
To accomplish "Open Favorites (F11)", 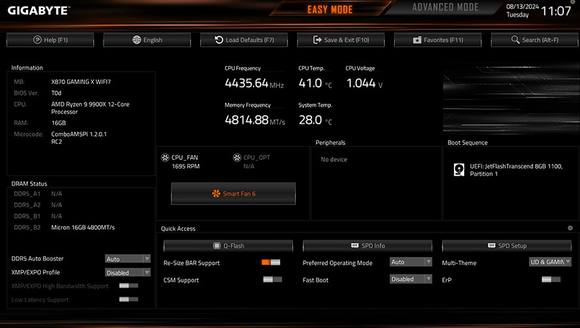I will click(438, 40).
